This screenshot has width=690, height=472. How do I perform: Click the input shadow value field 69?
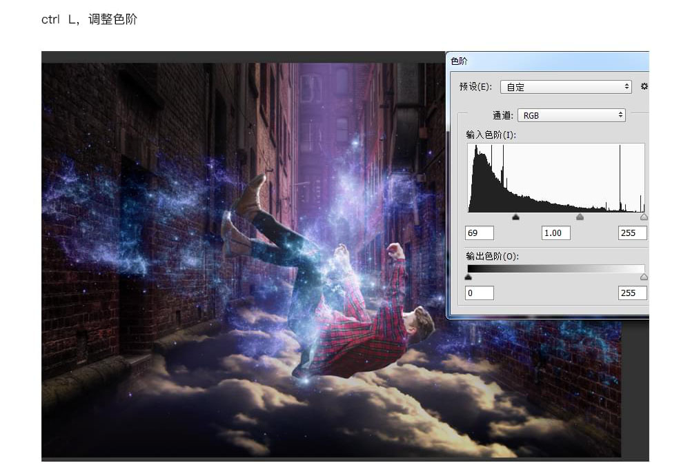pyautogui.click(x=480, y=233)
